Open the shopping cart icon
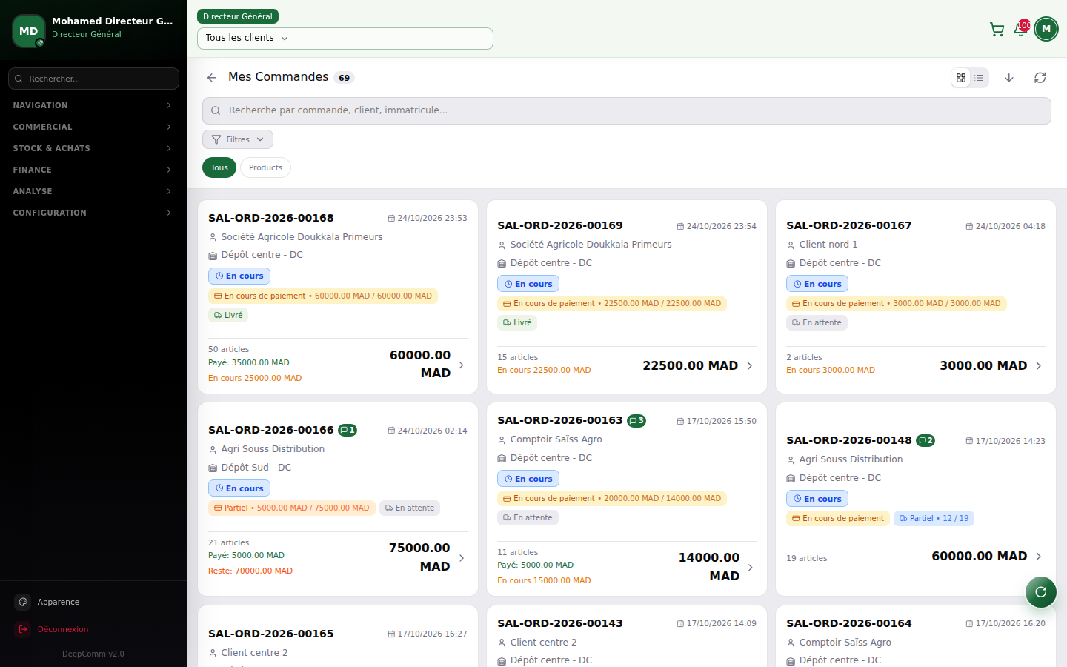Viewport: 1067px width, 667px height. point(997,30)
